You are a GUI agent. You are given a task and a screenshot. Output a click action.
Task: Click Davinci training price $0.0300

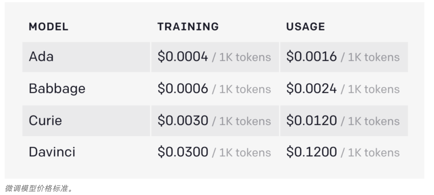tap(183, 152)
